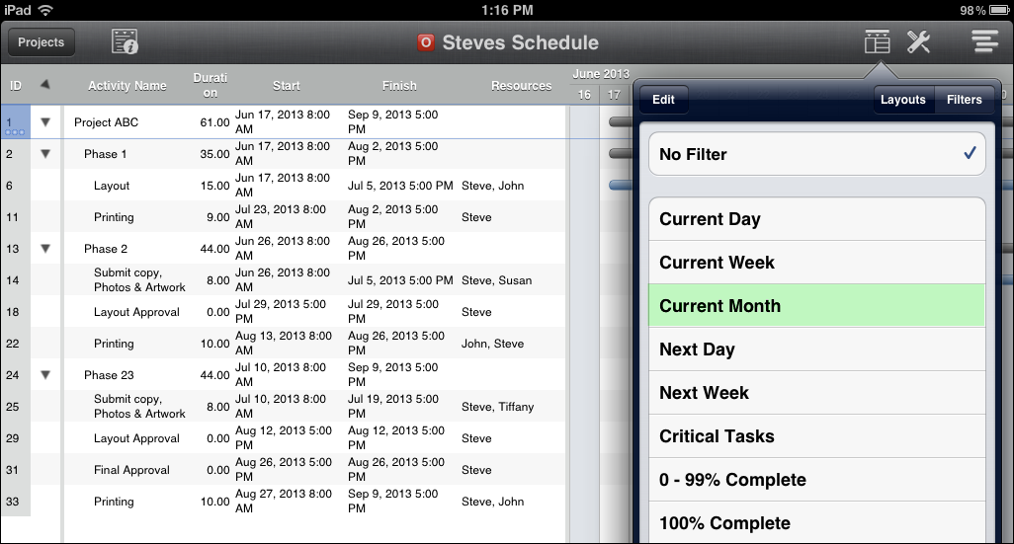Tap the battery indicator in status bar
1014x544 pixels.
[994, 10]
